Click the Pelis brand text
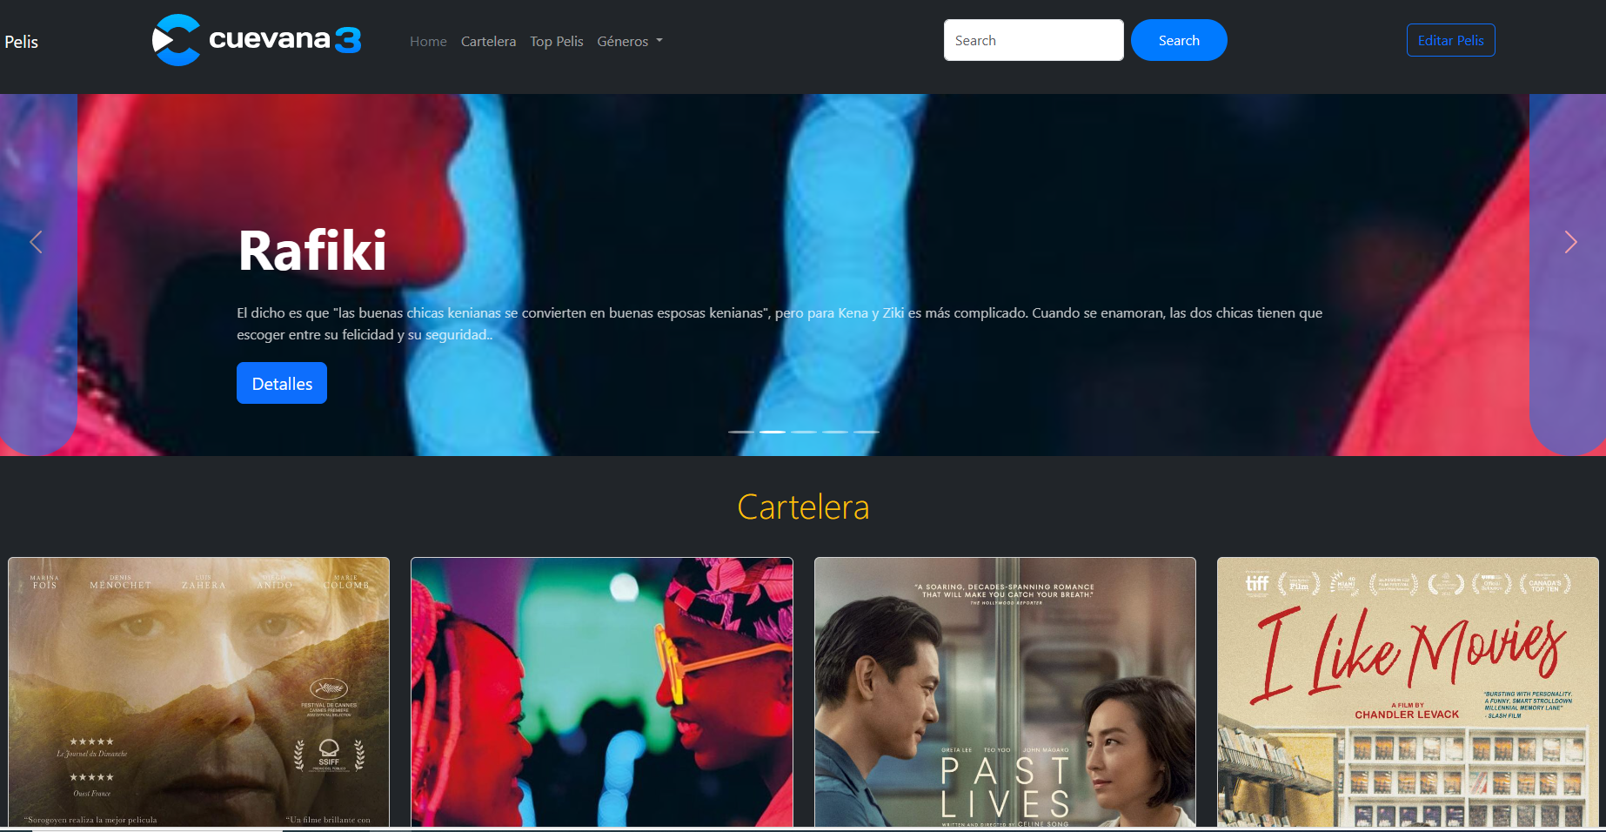This screenshot has width=1606, height=832. coord(22,42)
